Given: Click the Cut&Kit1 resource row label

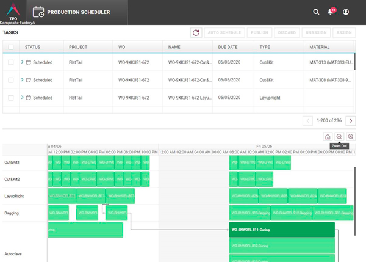Looking at the screenshot, I should click(x=12, y=162).
